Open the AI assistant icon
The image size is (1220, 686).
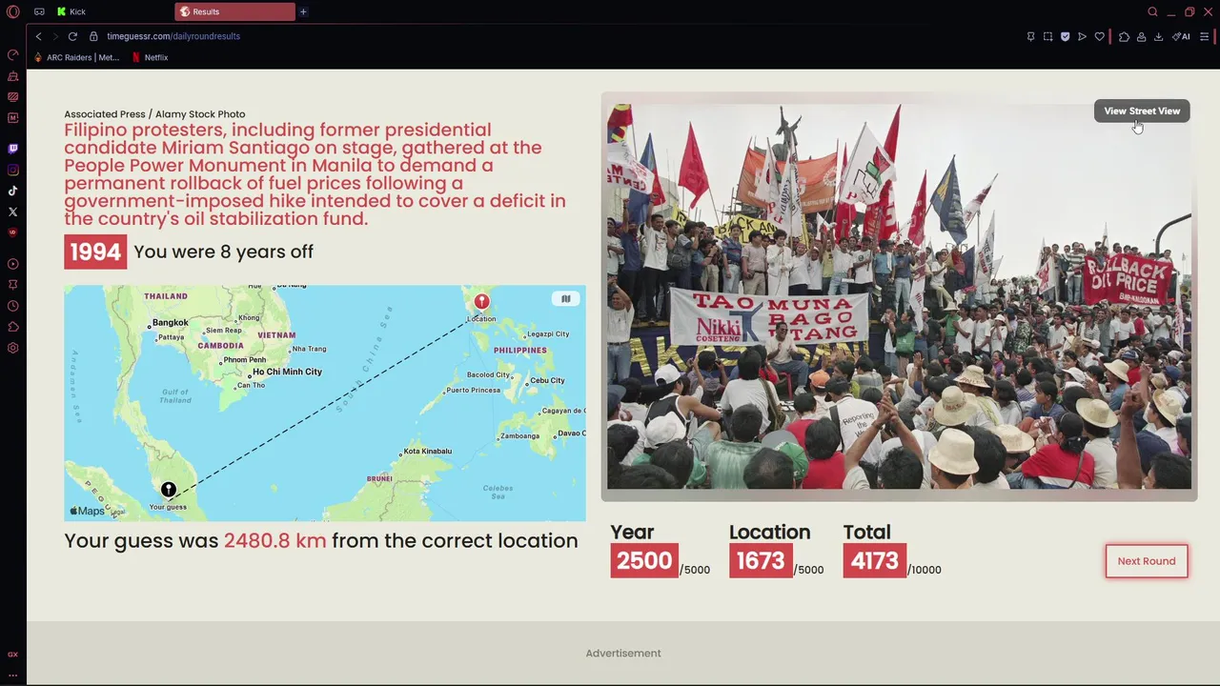click(1182, 36)
